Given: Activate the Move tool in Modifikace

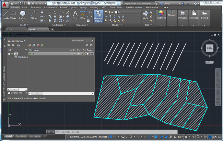Looking at the screenshot, I should pyautogui.click(x=50, y=12).
